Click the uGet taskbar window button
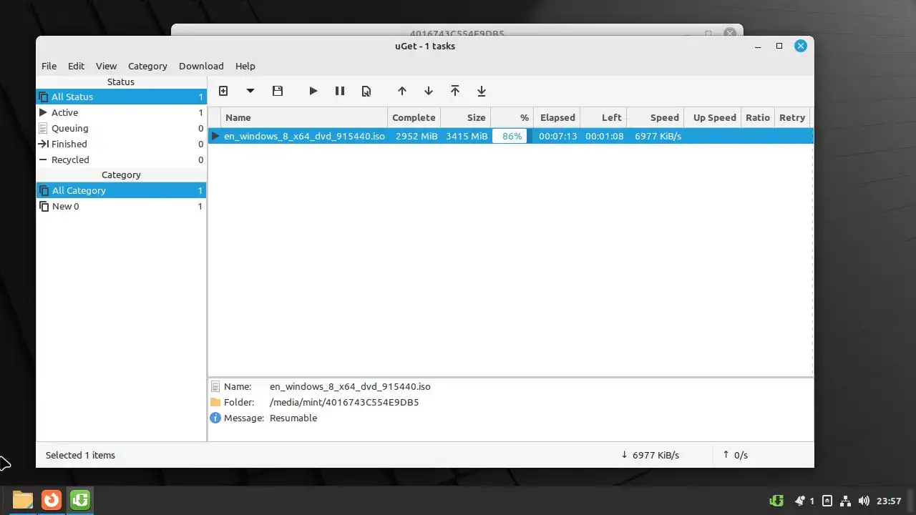This screenshot has height=515, width=916. pyautogui.click(x=80, y=500)
